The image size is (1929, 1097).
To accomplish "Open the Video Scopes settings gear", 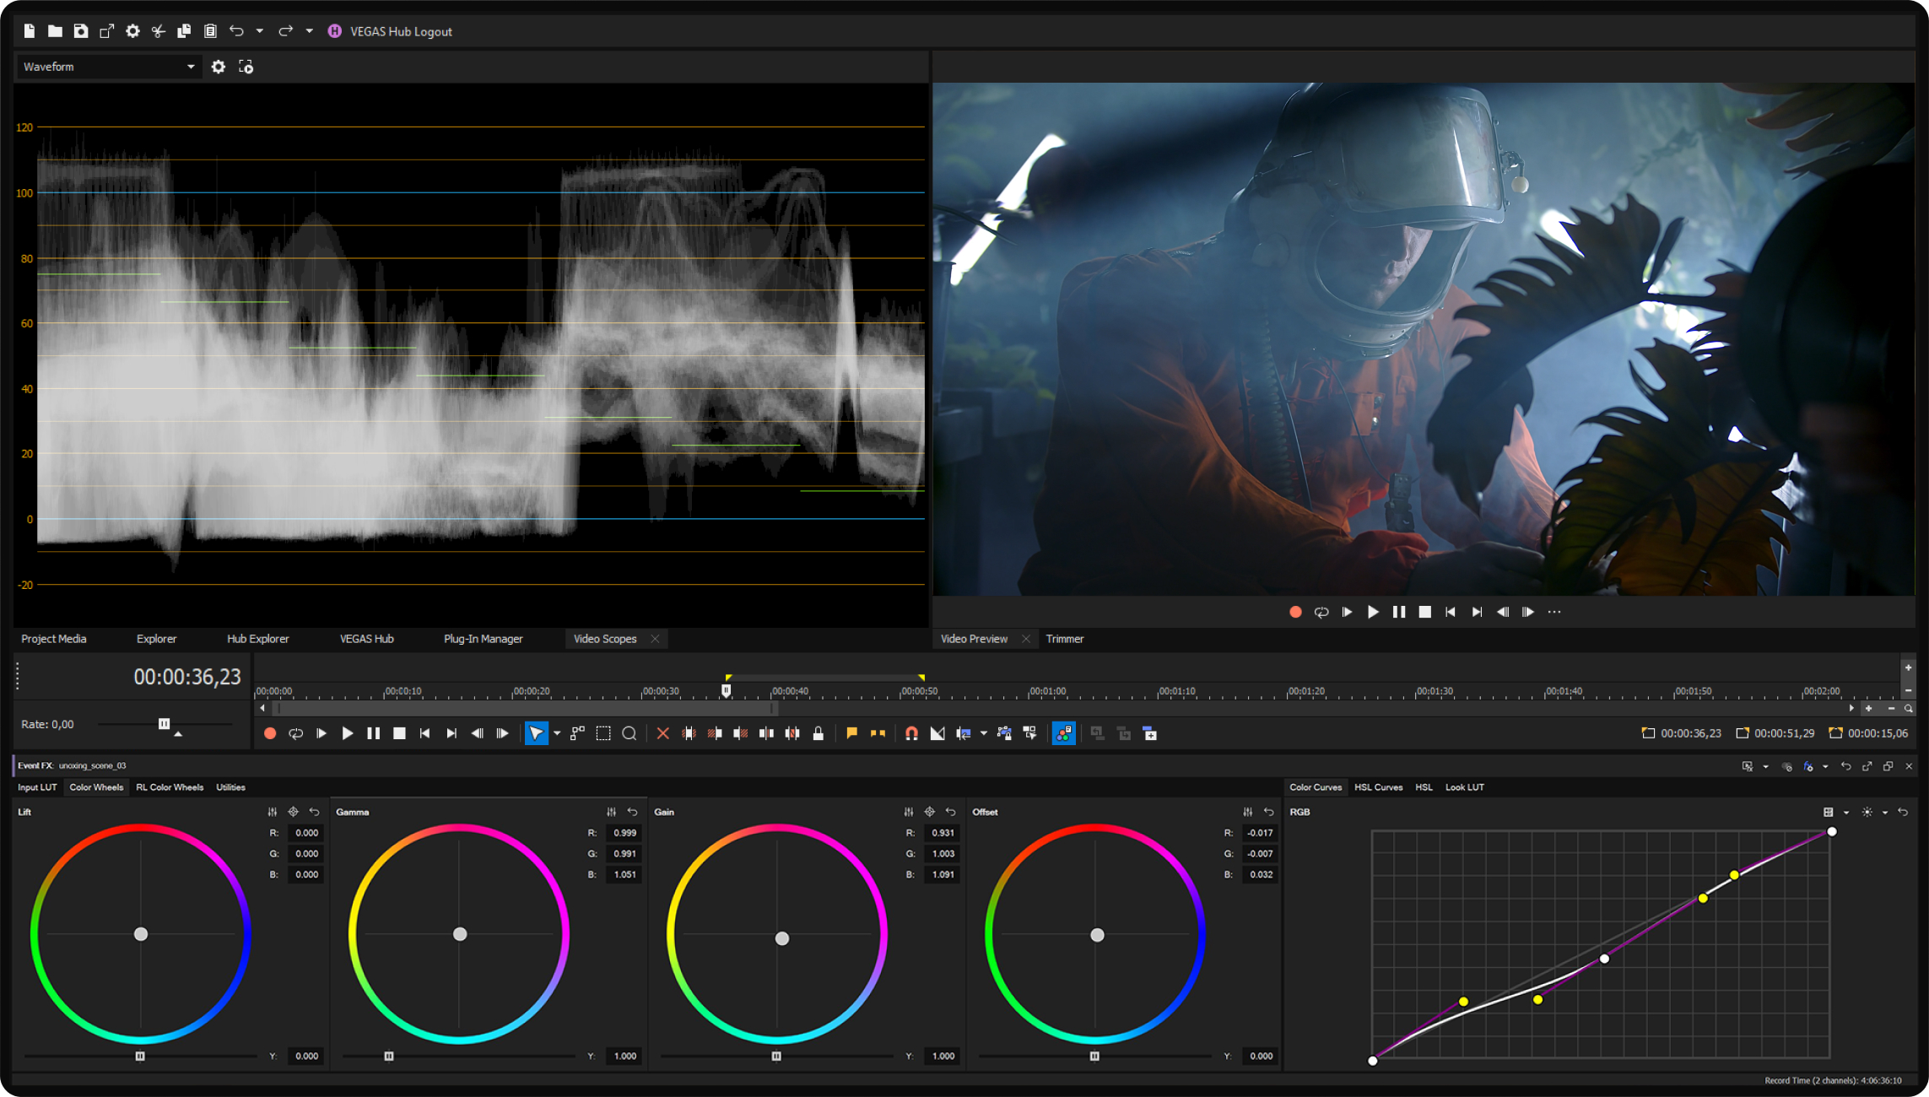I will tap(219, 67).
